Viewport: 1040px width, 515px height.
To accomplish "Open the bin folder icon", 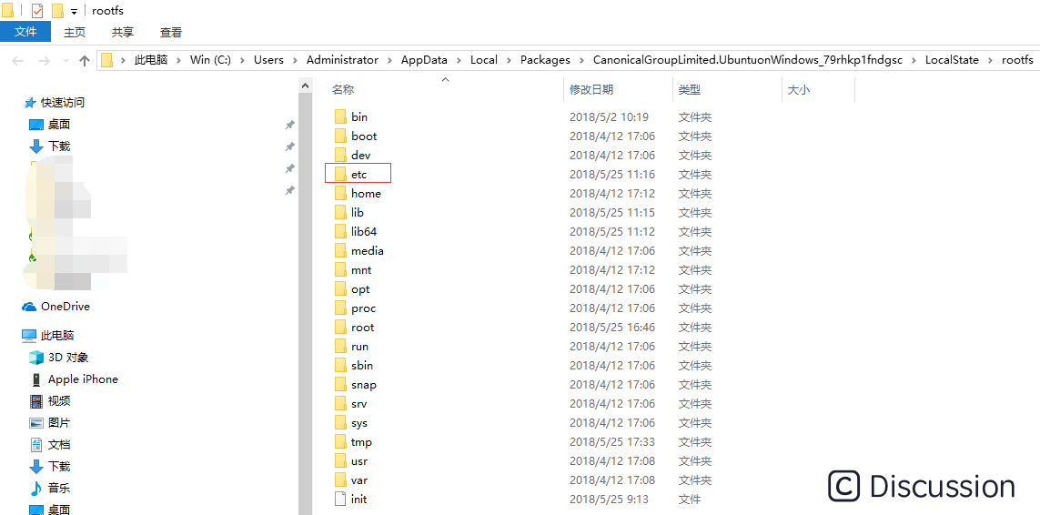I will point(340,116).
